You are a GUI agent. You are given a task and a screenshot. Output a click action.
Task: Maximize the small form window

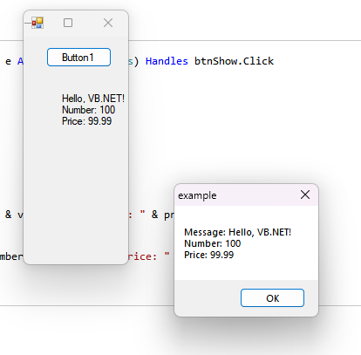[x=68, y=23]
